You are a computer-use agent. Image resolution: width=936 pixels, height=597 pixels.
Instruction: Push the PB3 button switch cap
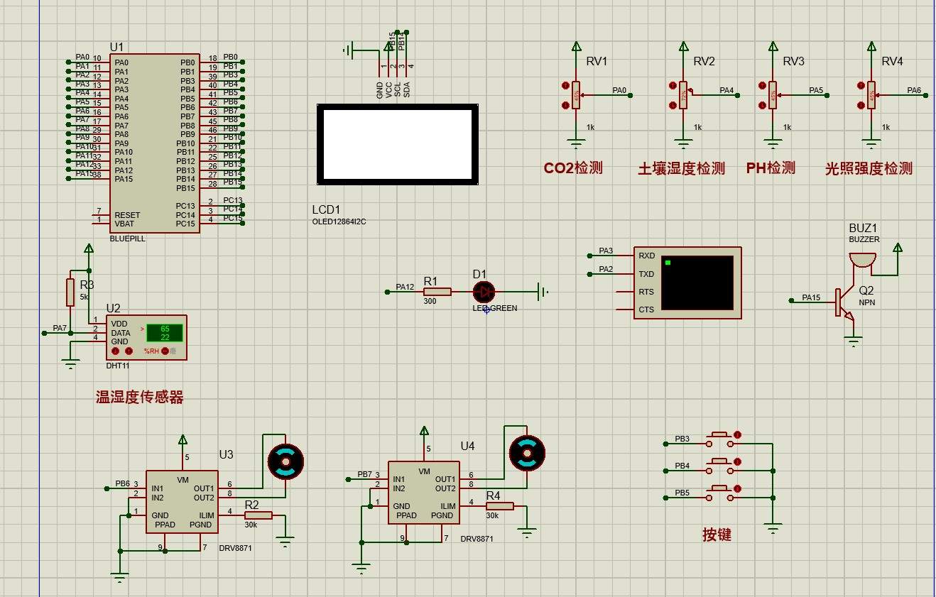pyautogui.click(x=719, y=435)
